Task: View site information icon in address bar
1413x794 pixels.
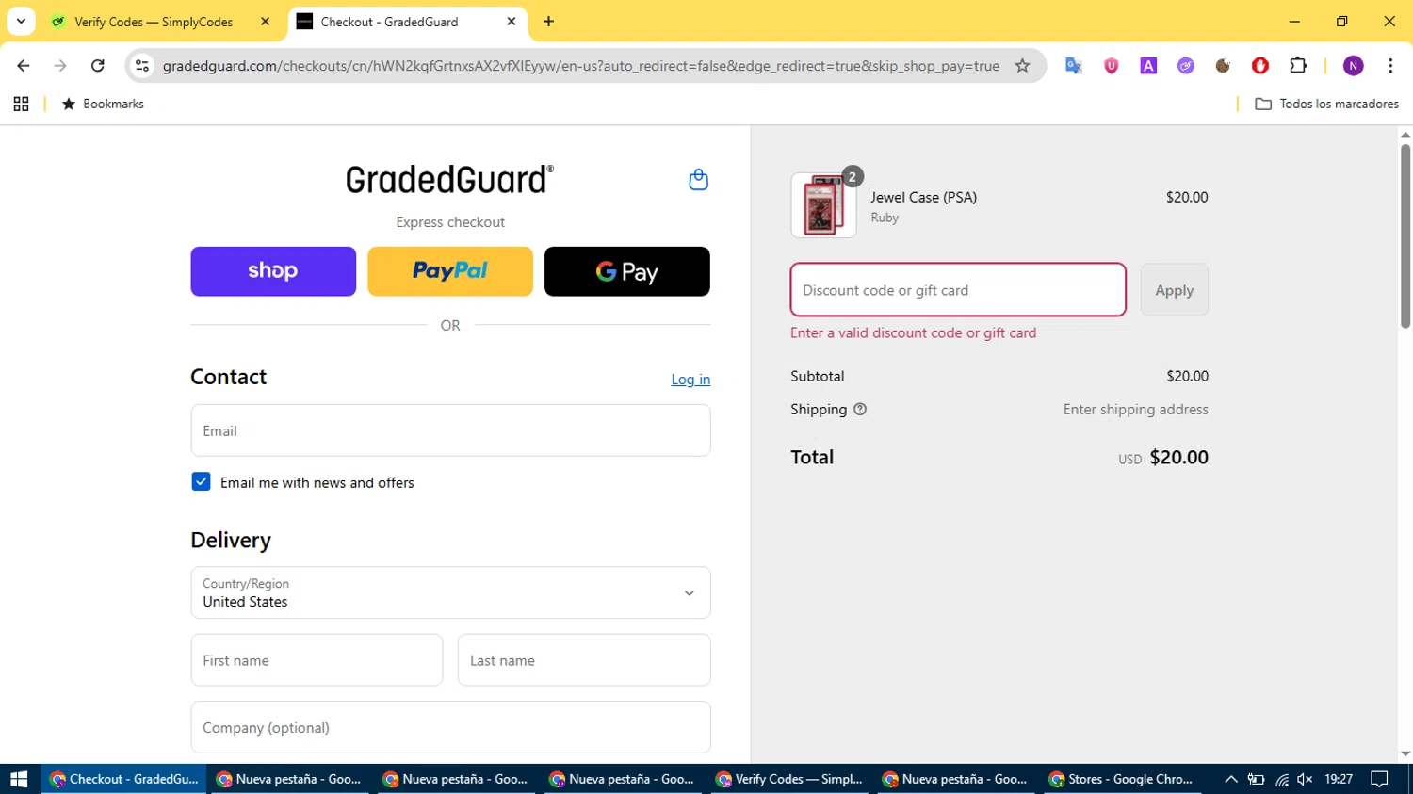Action: point(142,66)
